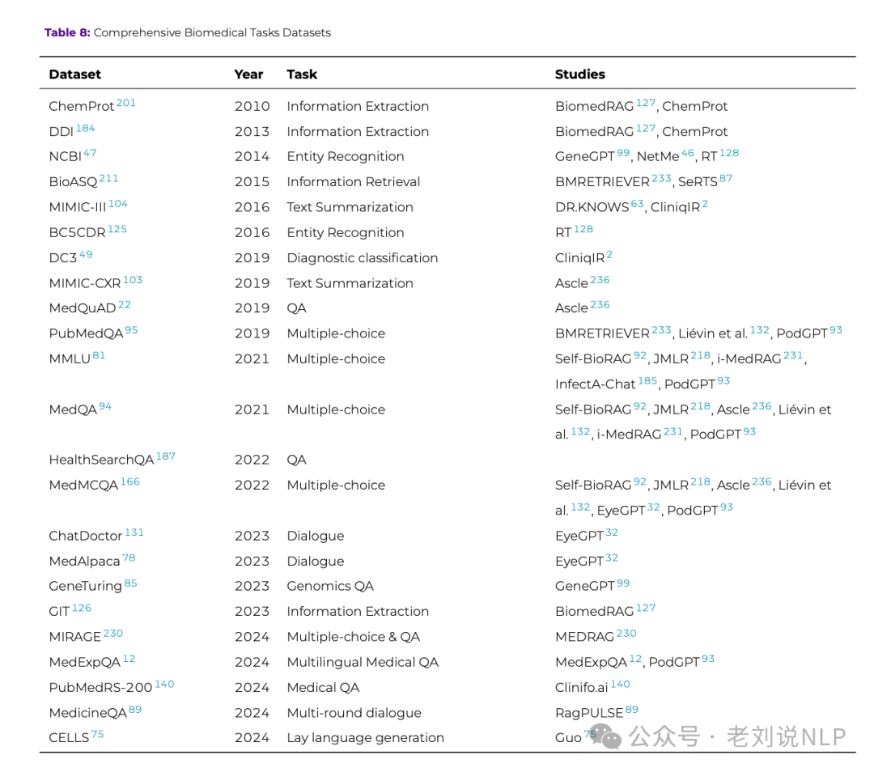874x772 pixels.
Task: Open citation 89 next to MedicineQA
Action: click(x=135, y=709)
